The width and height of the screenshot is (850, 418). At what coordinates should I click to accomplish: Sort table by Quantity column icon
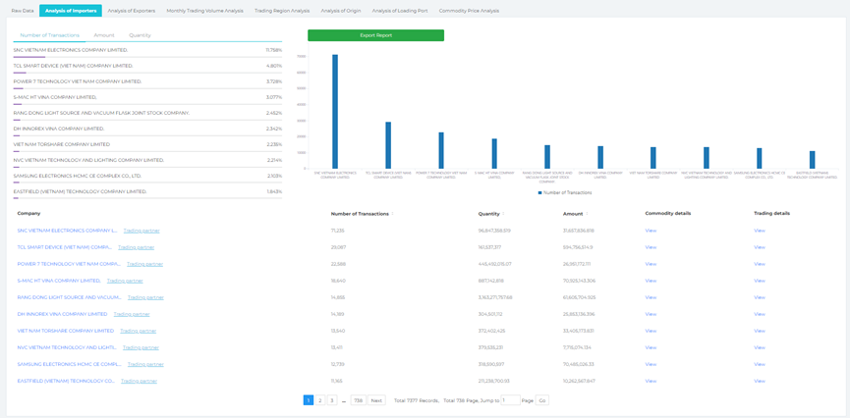[x=503, y=214]
